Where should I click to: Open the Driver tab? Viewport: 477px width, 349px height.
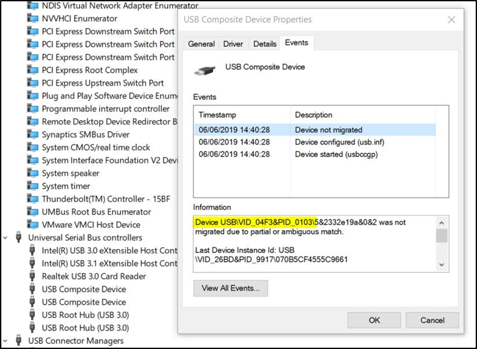233,44
